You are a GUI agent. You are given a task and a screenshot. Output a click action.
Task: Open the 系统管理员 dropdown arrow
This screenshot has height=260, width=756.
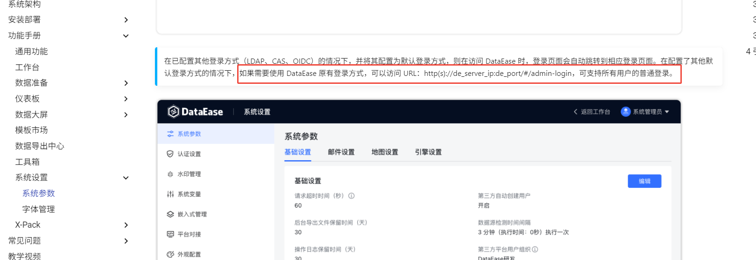click(x=667, y=112)
